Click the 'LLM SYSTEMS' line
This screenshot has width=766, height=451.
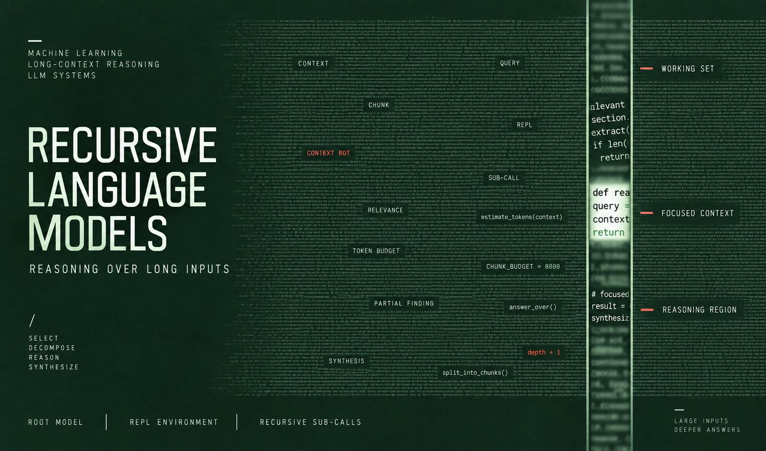pos(62,75)
